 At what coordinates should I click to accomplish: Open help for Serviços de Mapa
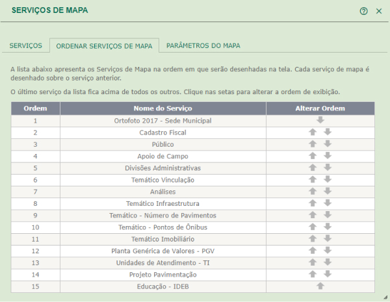pos(363,11)
